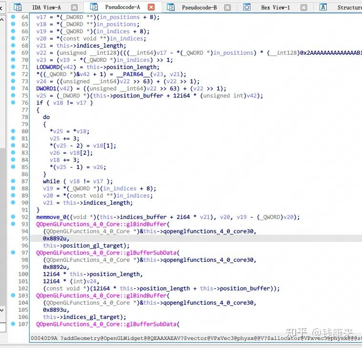The height and width of the screenshot is (348, 362).
Task: Click variable v17 on line 64
Action: (x=41, y=17)
